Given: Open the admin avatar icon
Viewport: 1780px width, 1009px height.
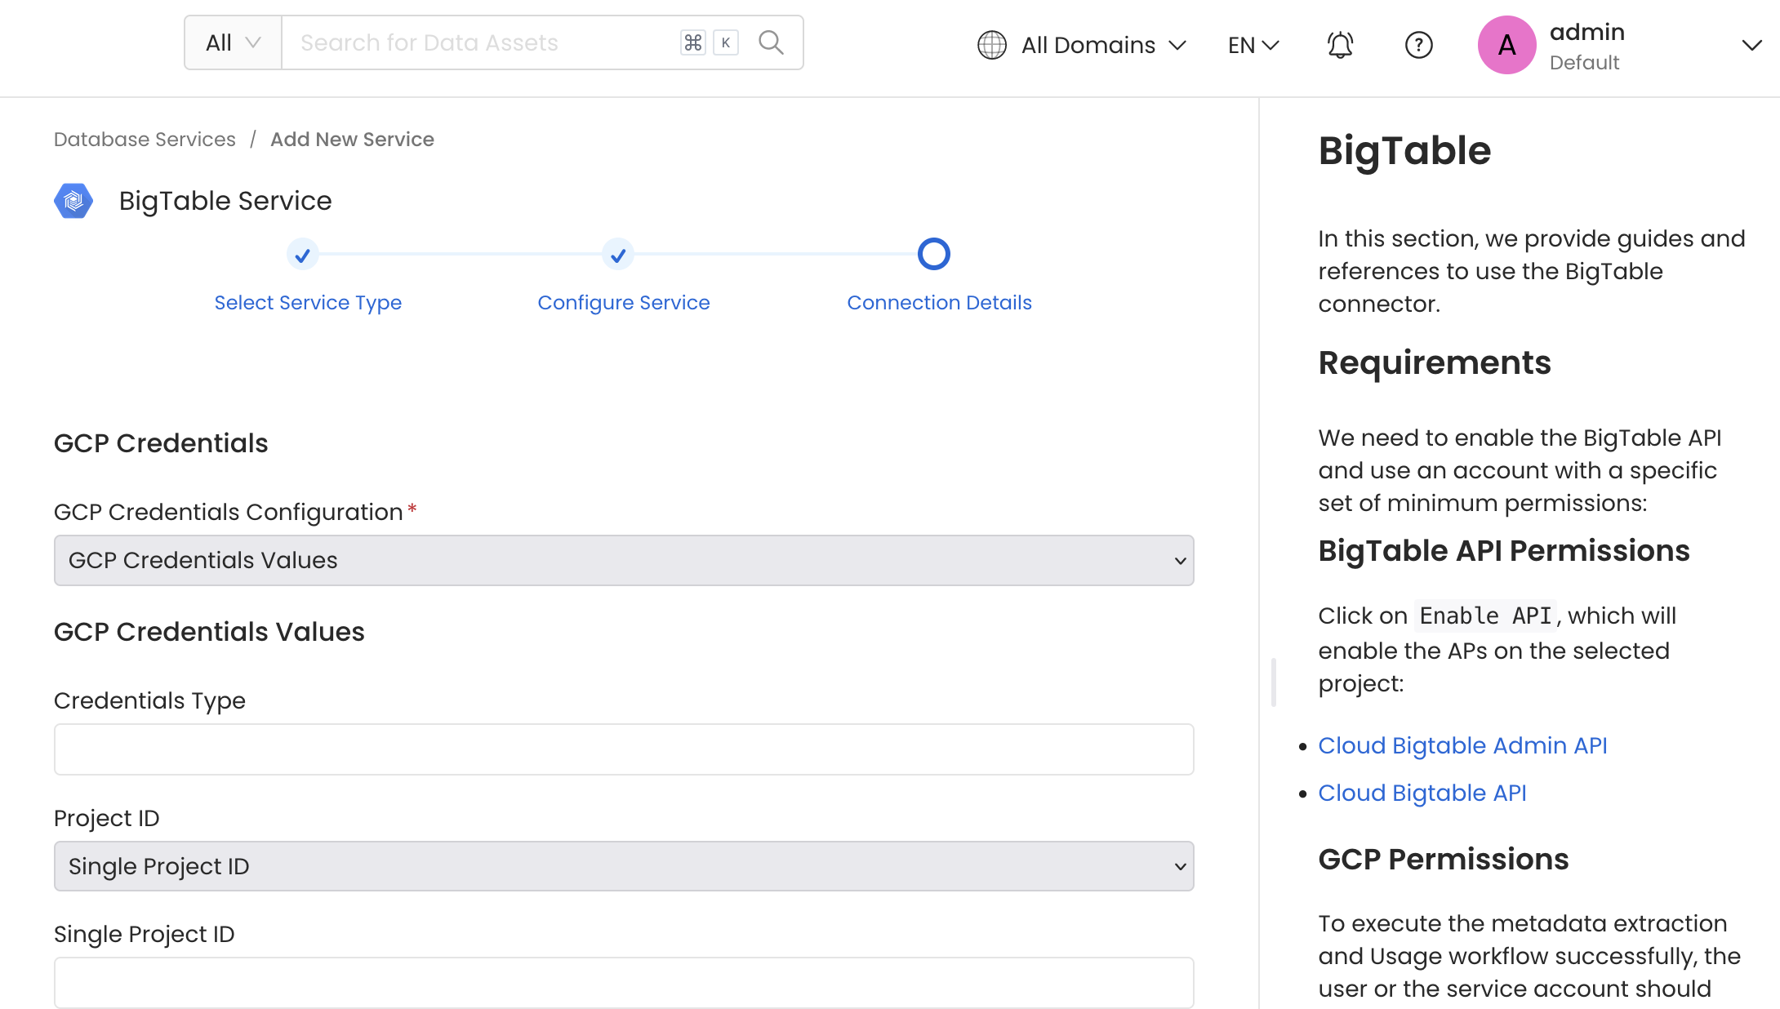Looking at the screenshot, I should [1506, 45].
